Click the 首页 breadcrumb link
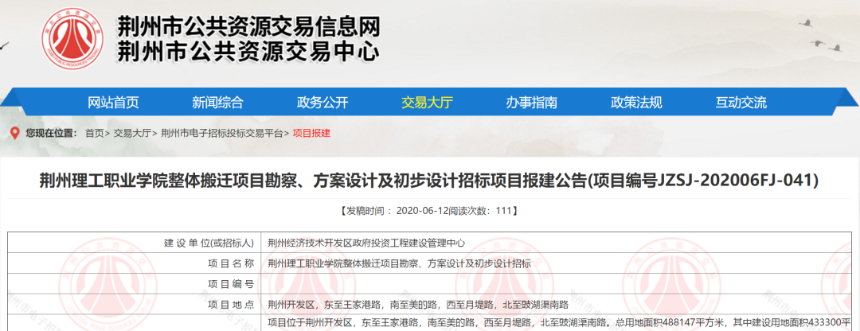The image size is (860, 331). [94, 134]
